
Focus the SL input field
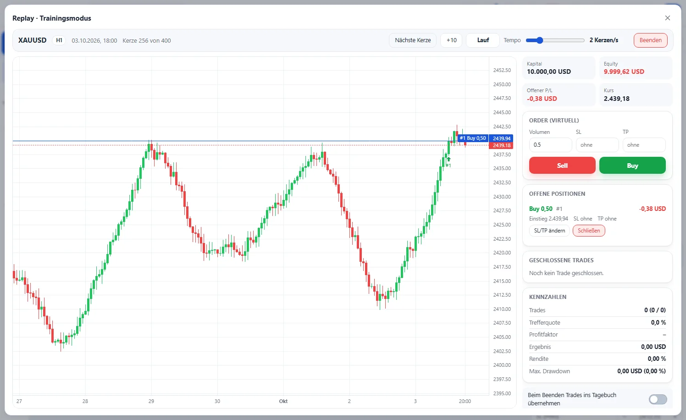click(597, 145)
